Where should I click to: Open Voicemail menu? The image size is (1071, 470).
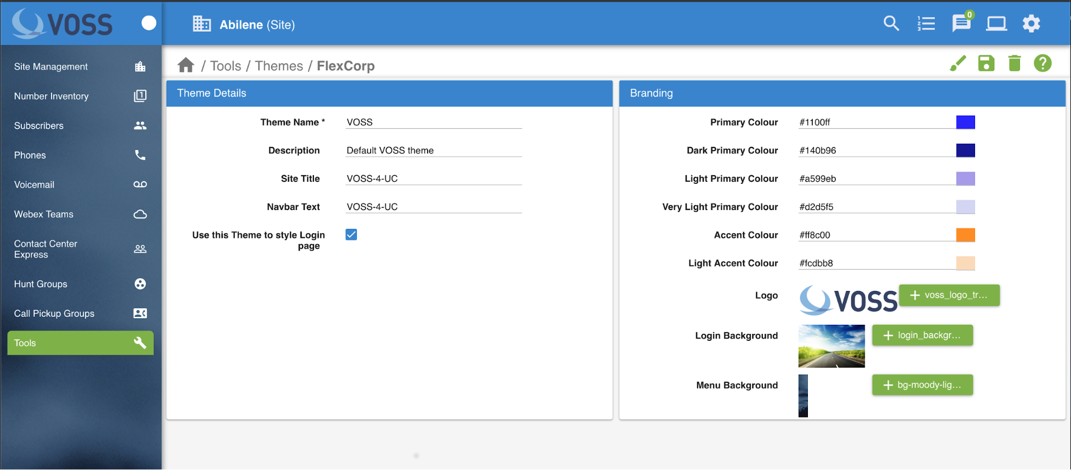tap(80, 184)
